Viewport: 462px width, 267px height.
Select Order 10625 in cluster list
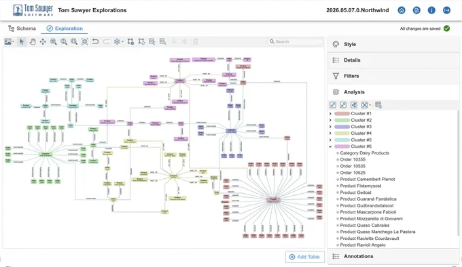click(x=353, y=173)
